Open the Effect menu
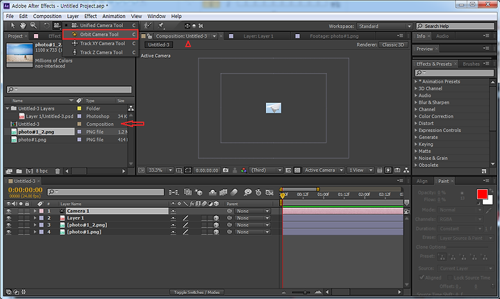This screenshot has height=299, width=500. (90, 16)
